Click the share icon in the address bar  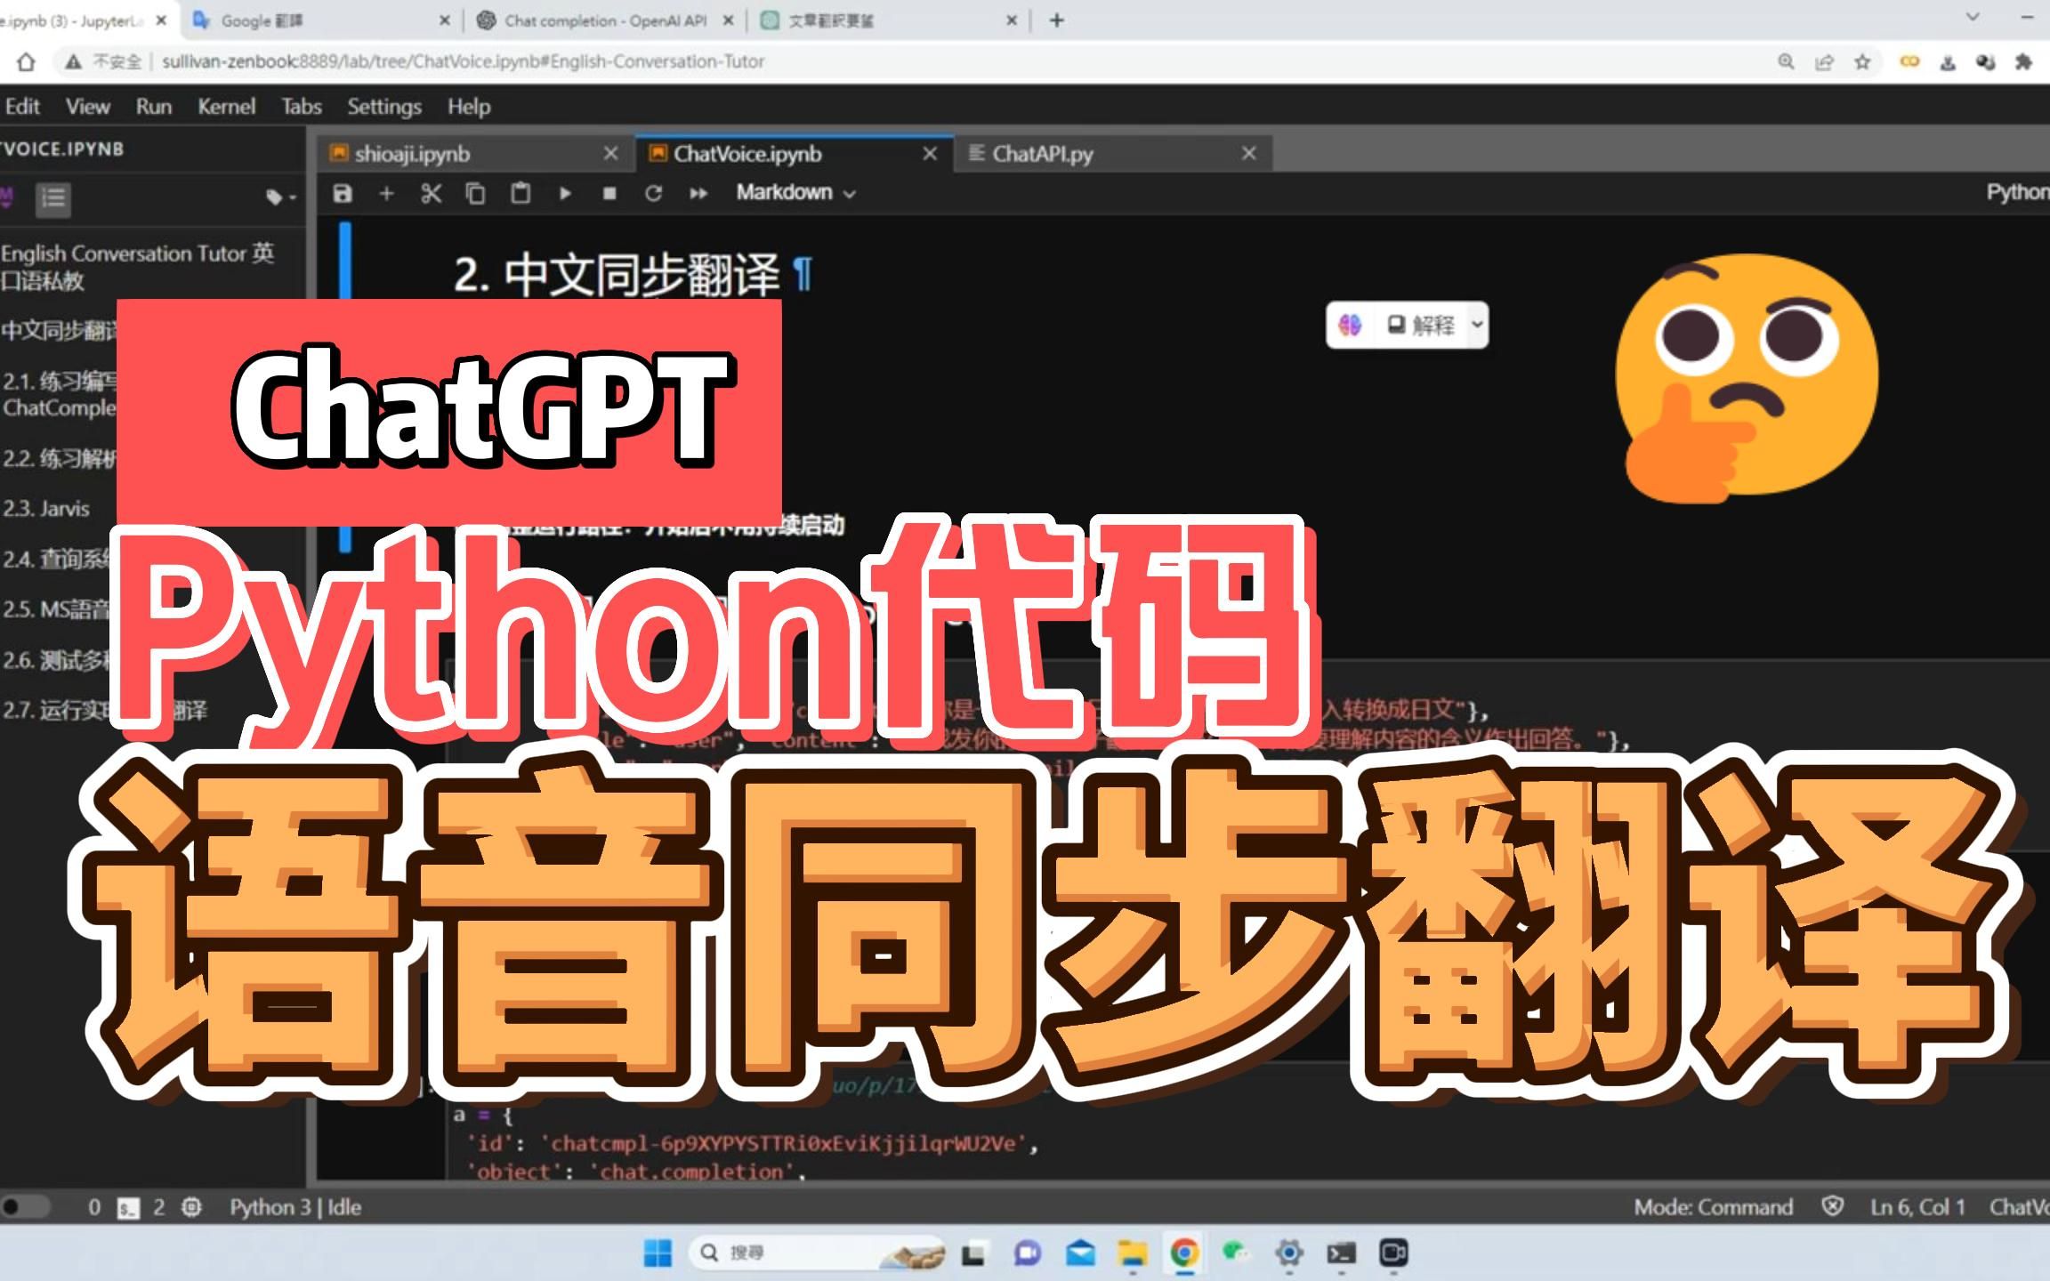(x=1824, y=61)
